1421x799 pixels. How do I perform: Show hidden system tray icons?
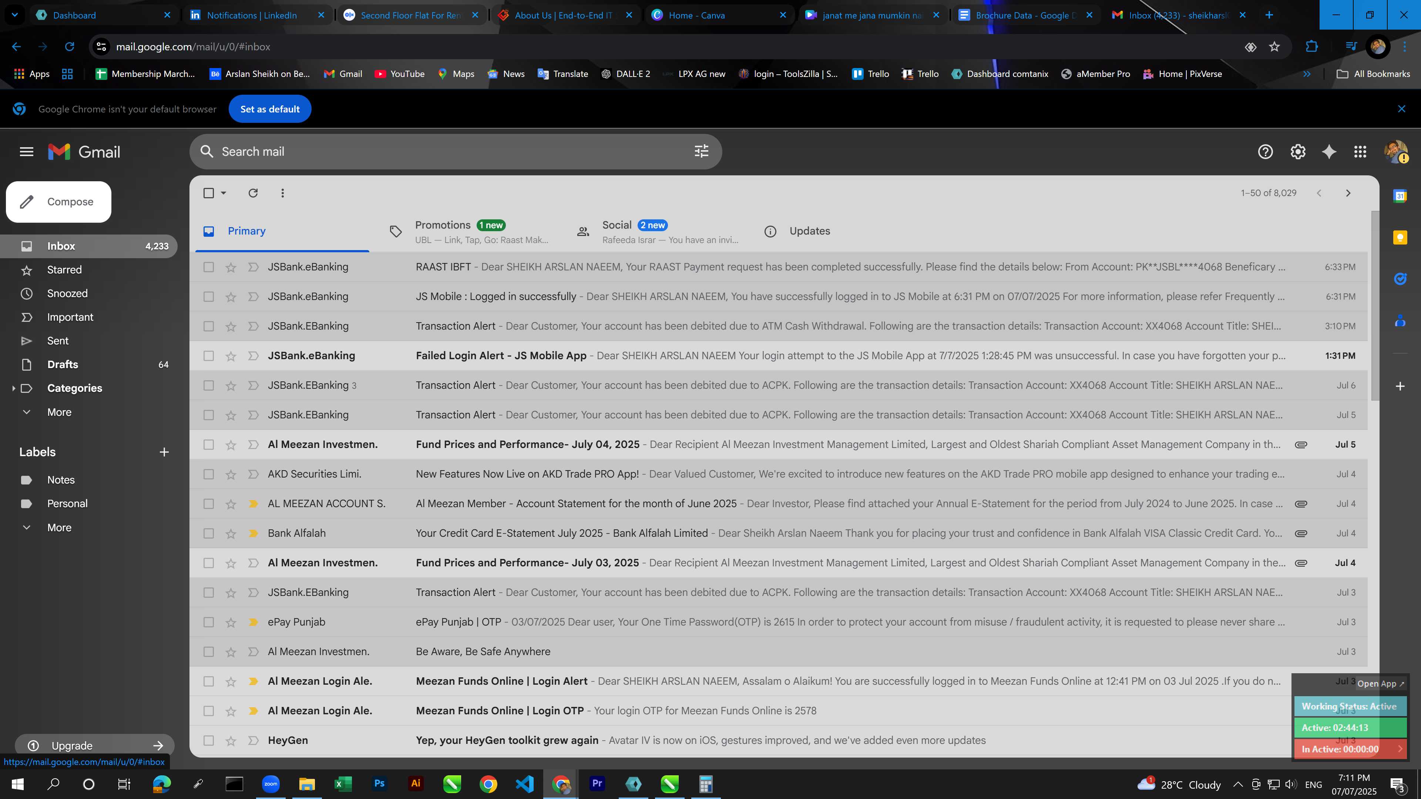(1238, 784)
